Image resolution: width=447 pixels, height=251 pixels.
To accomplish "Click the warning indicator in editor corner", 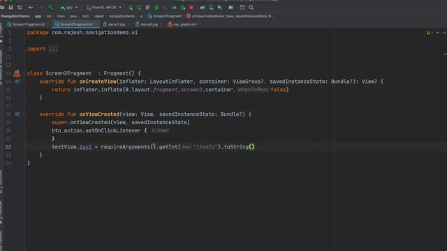I will pyautogui.click(x=429, y=33).
